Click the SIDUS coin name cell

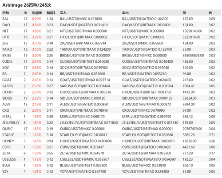tap(7, 98)
